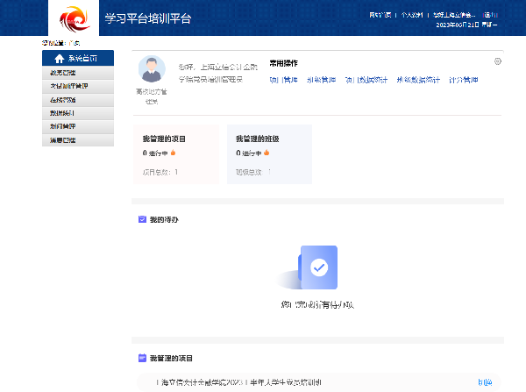This screenshot has width=526, height=392.
Task: Click the 我的待办 checklist icon
Action: point(142,219)
